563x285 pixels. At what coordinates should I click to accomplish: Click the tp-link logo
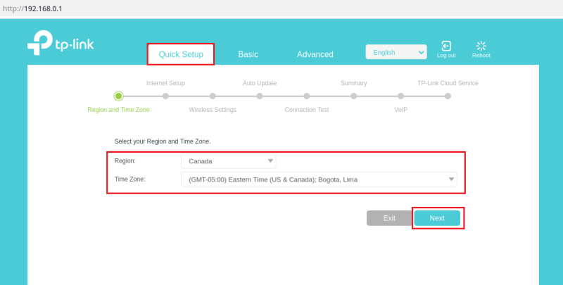coord(61,44)
